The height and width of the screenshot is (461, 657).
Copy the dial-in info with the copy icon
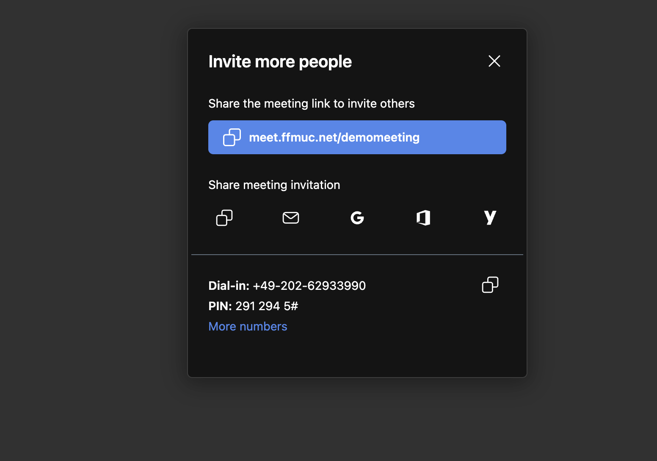click(x=490, y=285)
